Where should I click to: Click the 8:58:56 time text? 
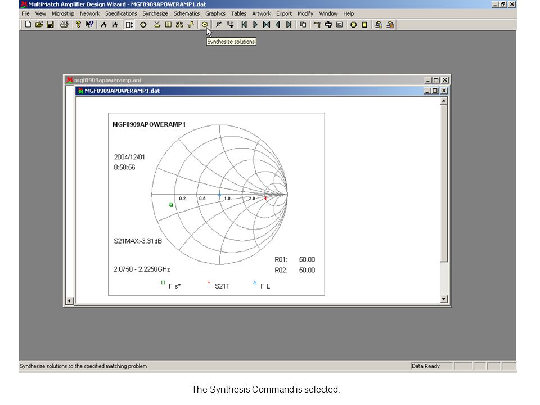tap(124, 168)
